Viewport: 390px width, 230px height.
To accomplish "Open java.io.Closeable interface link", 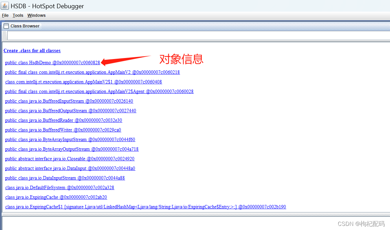I will (70, 159).
